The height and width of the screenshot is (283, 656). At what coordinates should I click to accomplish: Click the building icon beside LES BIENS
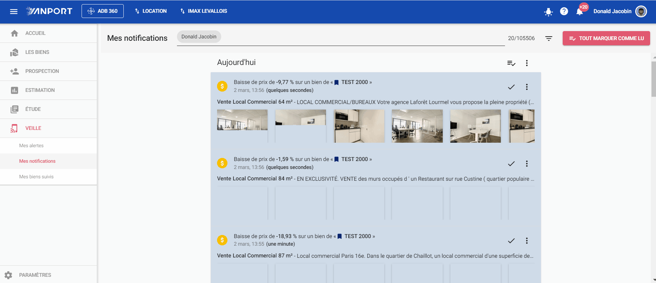[x=15, y=52]
